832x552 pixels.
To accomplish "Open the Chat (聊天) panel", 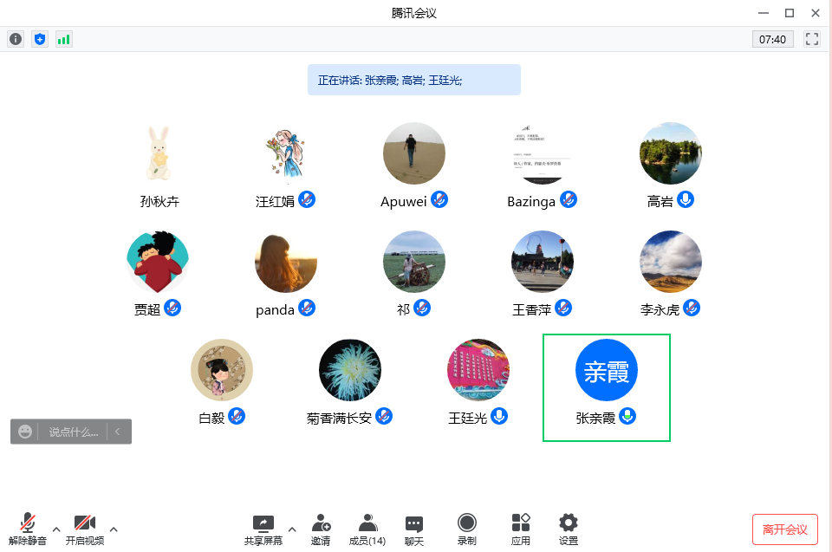I will (414, 529).
